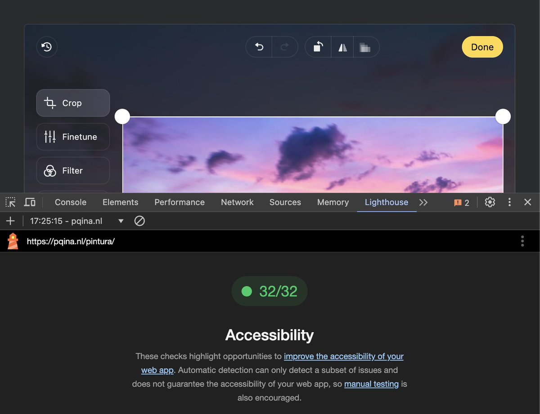
Task: Undo the last edit
Action: pos(258,47)
